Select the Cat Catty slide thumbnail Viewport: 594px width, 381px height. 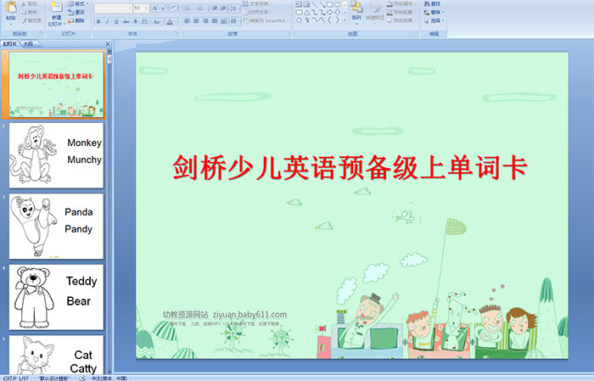[56, 355]
